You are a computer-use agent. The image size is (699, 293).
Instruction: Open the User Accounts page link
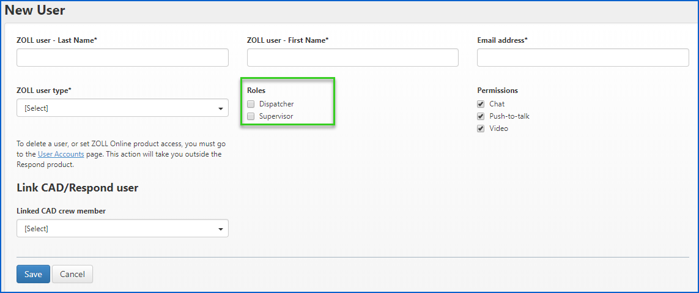click(x=61, y=155)
